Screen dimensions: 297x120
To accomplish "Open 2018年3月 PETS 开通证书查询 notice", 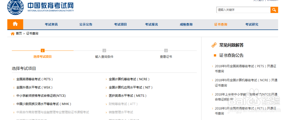I will 245,111.
